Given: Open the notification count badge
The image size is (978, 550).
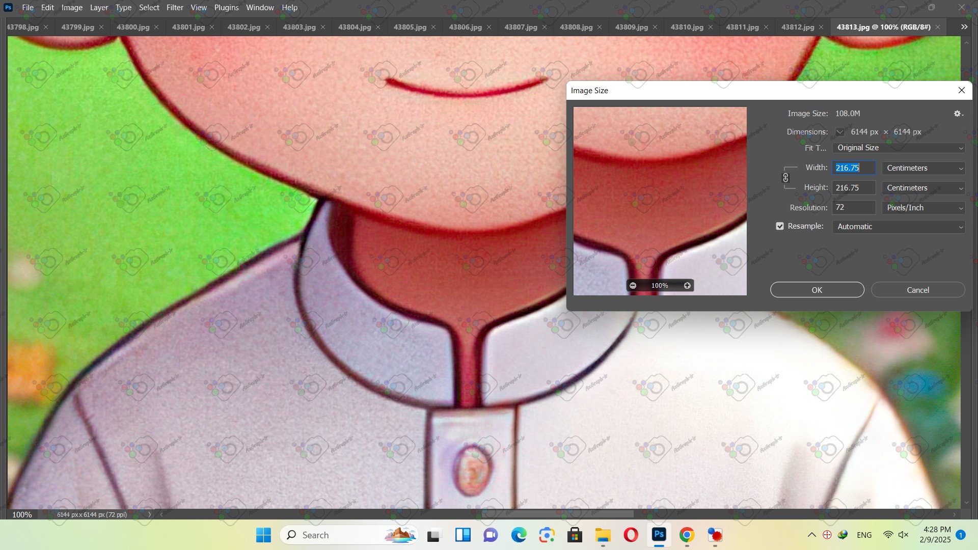Looking at the screenshot, I should [x=961, y=535].
